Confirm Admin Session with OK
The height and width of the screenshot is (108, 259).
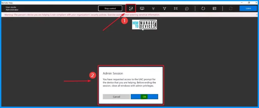[144, 97]
